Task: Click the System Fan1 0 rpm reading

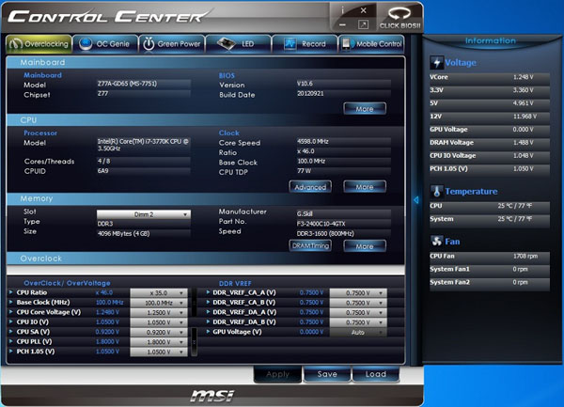Action: coord(490,269)
